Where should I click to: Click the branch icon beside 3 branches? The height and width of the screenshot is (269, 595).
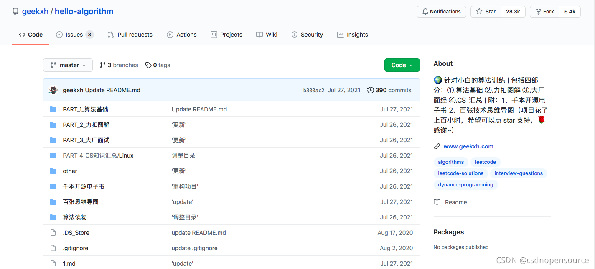pyautogui.click(x=102, y=65)
